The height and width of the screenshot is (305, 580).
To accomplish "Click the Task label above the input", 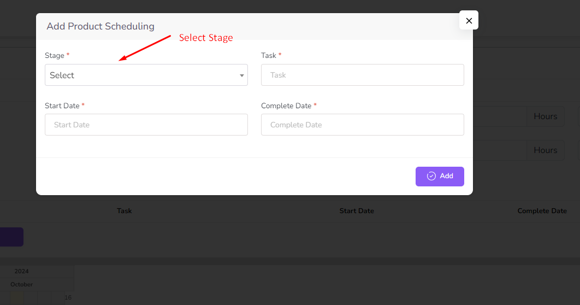I will pos(269,56).
